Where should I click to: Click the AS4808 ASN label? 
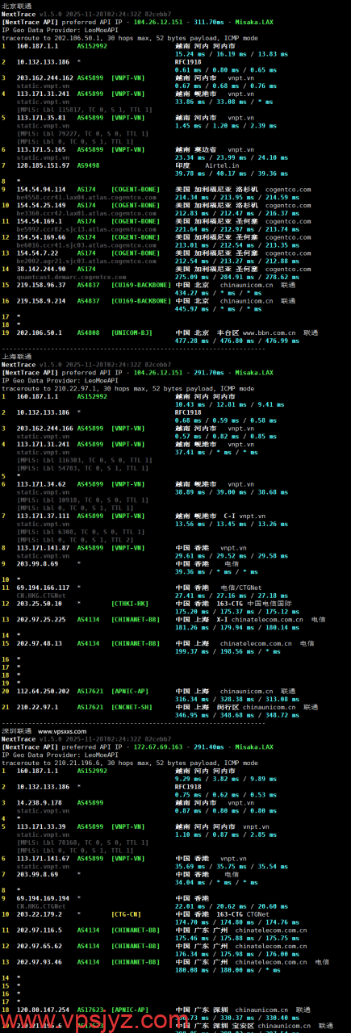(88, 332)
